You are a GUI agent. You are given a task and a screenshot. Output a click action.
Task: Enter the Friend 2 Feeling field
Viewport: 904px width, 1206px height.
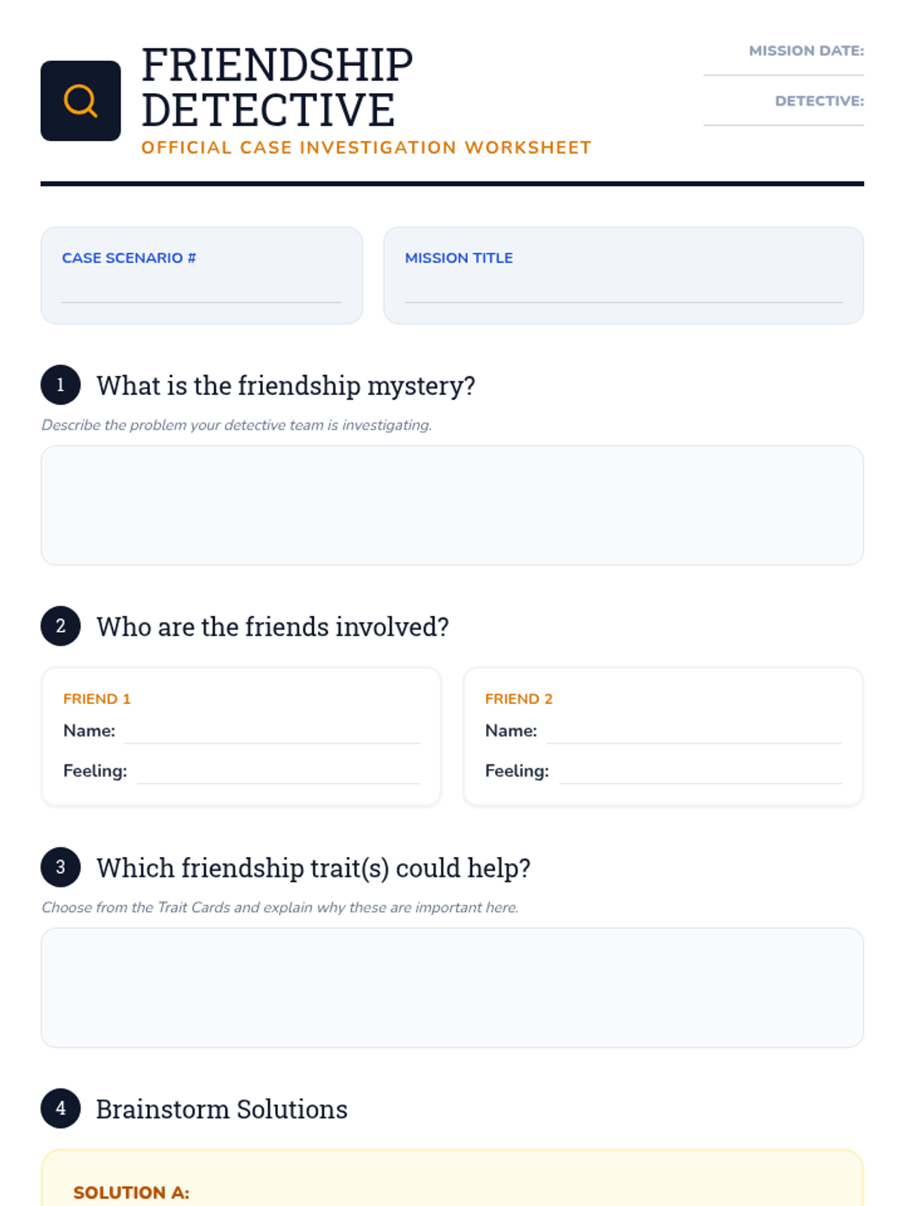coord(700,773)
